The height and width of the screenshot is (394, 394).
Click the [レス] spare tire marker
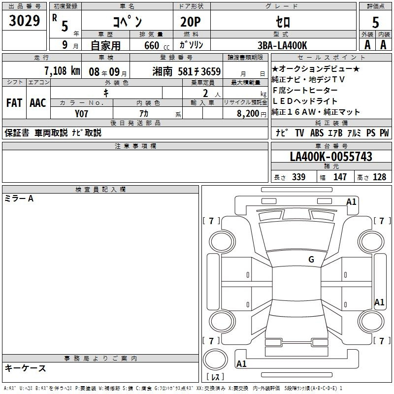click(214, 378)
